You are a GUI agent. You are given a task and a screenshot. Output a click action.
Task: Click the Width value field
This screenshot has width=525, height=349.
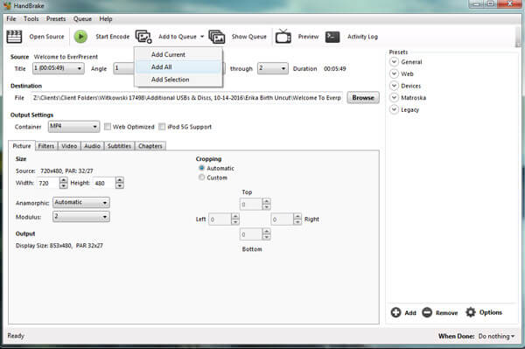click(x=48, y=183)
